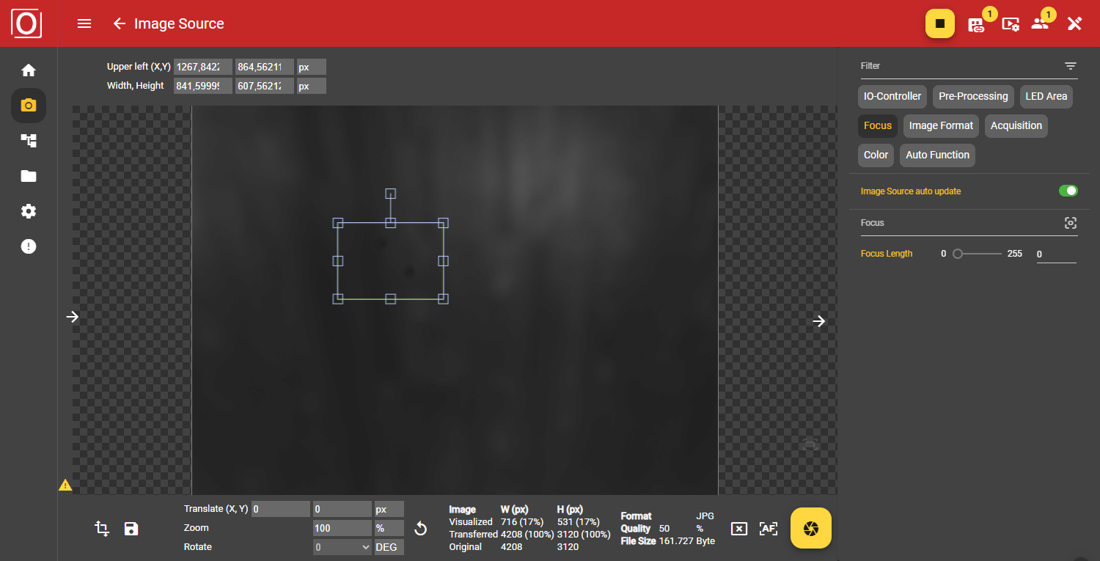Image resolution: width=1100 pixels, height=561 pixels.
Task: Open the navigation drawer with the hamburger icon
Action: click(84, 23)
